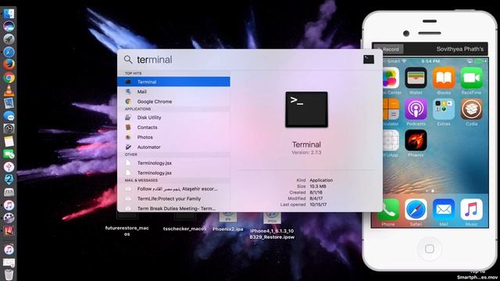
Task: Select Google Chrome in Spotlight results
Action: 173,101
